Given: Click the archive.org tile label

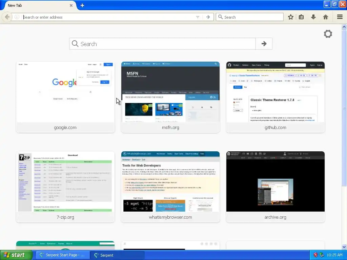Looking at the screenshot, I should click(275, 217).
